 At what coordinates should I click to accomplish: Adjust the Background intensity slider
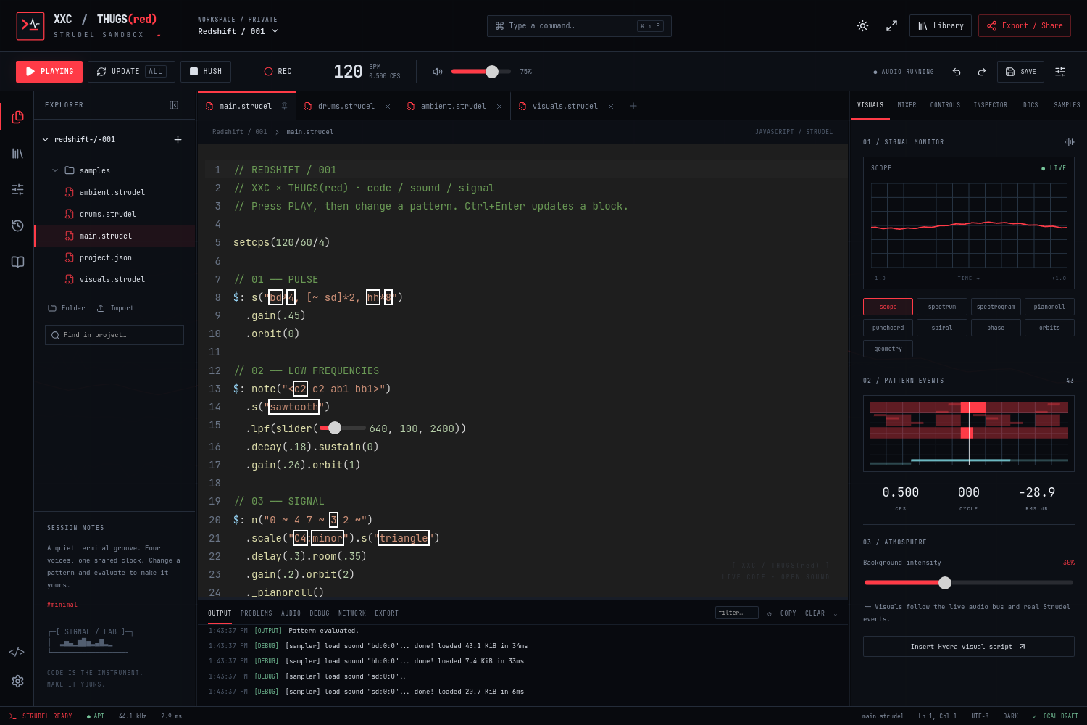tap(945, 582)
